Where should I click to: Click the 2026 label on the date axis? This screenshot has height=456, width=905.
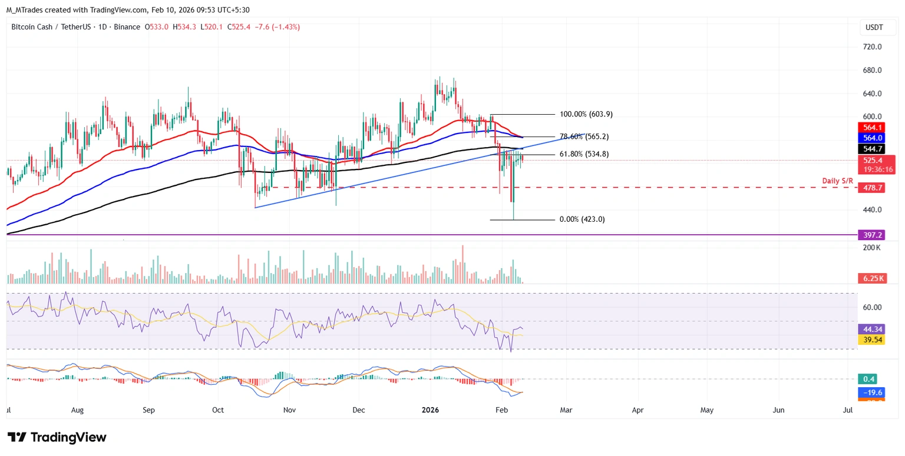point(431,410)
